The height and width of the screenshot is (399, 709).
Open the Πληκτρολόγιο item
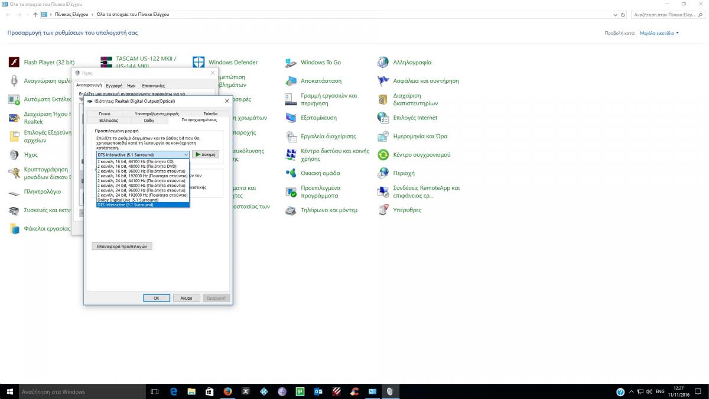tap(35, 192)
